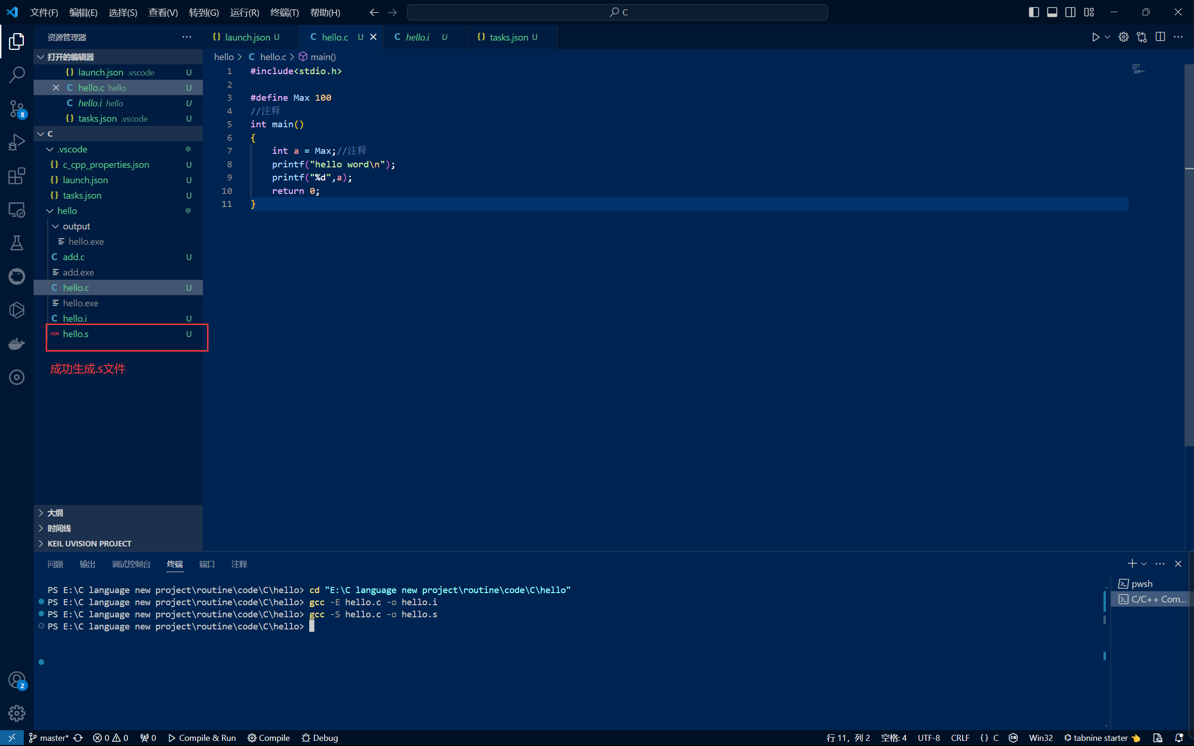Open Run and Debug view
The image size is (1194, 746).
[x=17, y=143]
